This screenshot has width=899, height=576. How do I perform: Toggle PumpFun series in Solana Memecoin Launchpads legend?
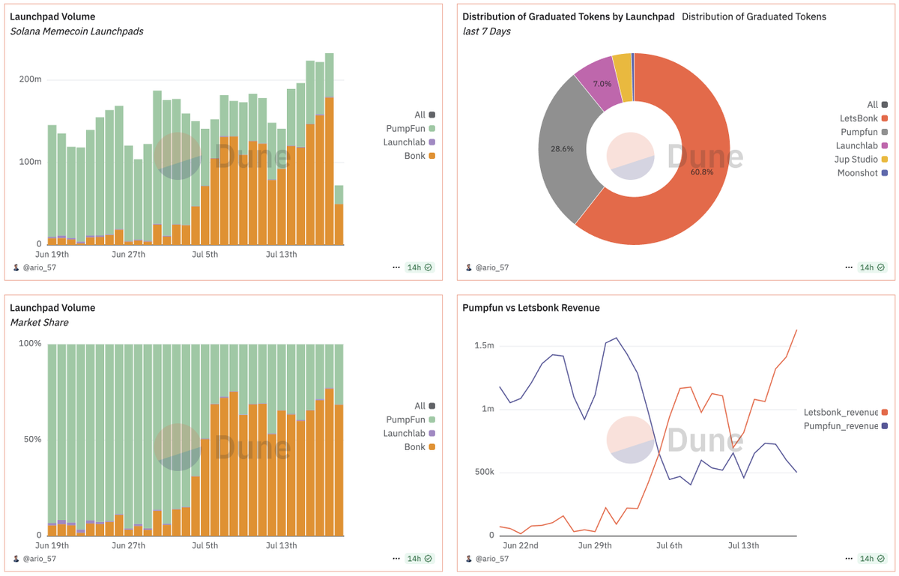pyautogui.click(x=411, y=129)
